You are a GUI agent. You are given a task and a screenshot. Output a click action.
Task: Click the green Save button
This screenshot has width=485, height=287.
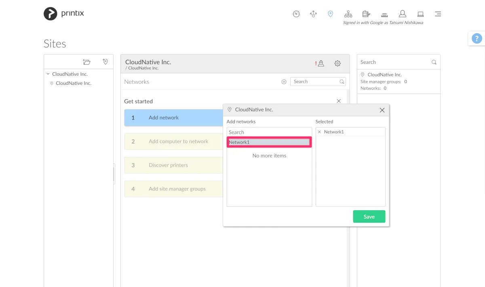point(369,217)
